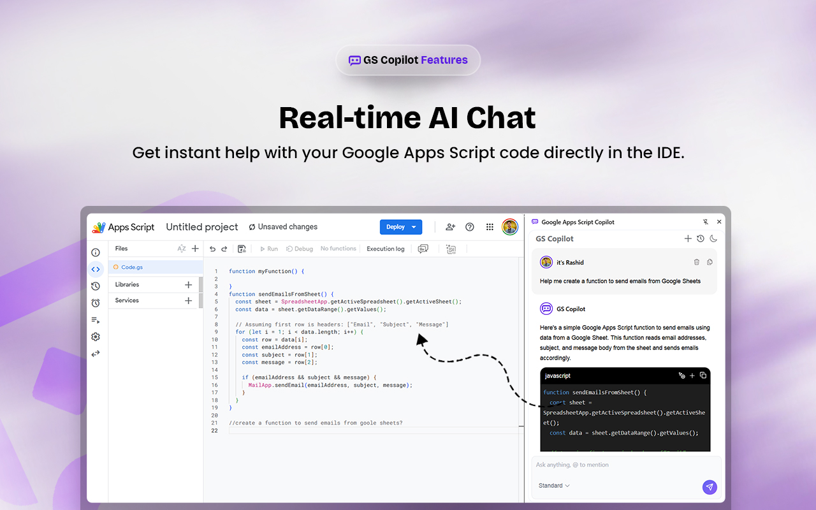Copy the javascript code block
Image resolution: width=816 pixels, height=510 pixels.
pos(703,375)
